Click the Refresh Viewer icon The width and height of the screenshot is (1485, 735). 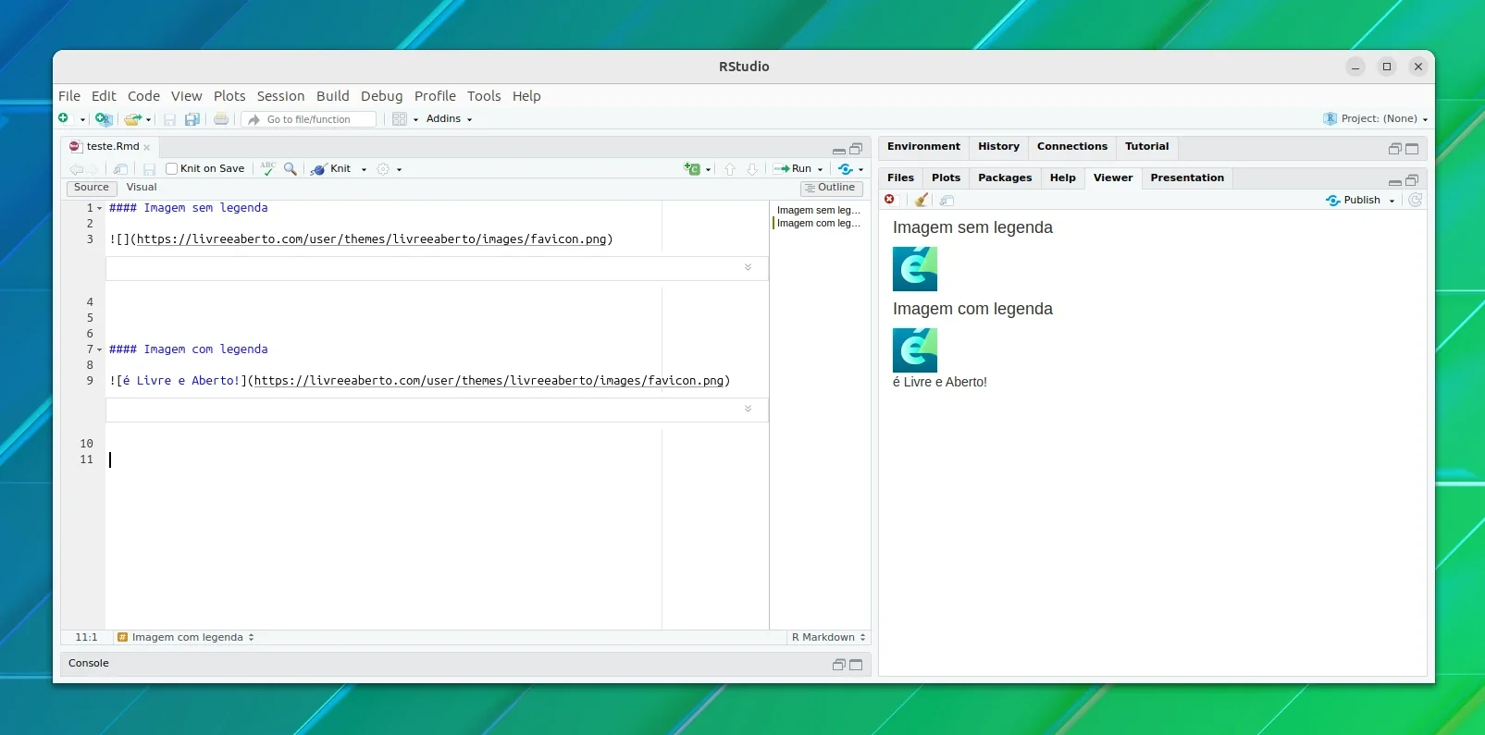tap(1415, 200)
